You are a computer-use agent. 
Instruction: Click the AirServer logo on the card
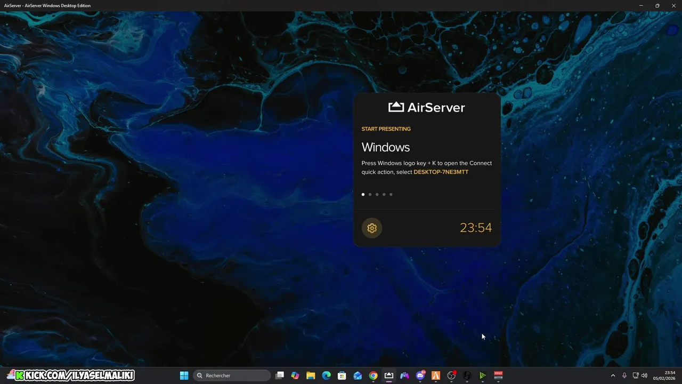coord(427,107)
